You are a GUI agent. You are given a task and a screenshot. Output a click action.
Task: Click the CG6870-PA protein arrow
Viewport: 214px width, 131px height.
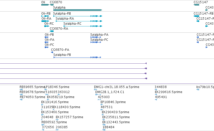coord(52,52)
